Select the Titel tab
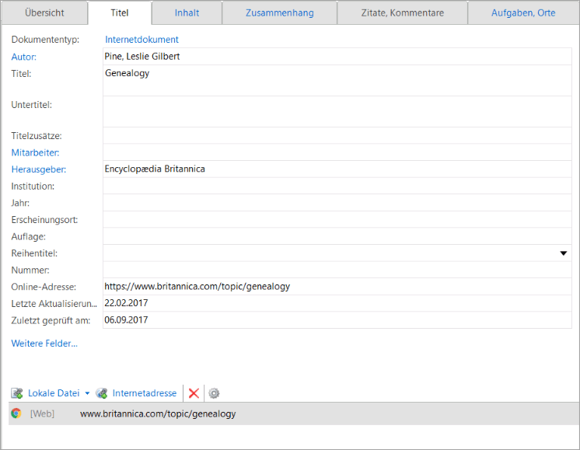 [x=120, y=13]
